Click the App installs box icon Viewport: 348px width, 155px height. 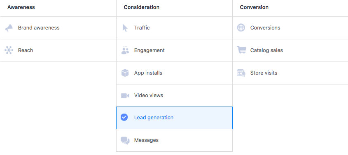(x=125, y=73)
